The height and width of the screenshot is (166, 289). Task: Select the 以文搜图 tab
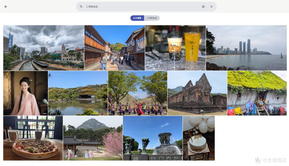[137, 18]
